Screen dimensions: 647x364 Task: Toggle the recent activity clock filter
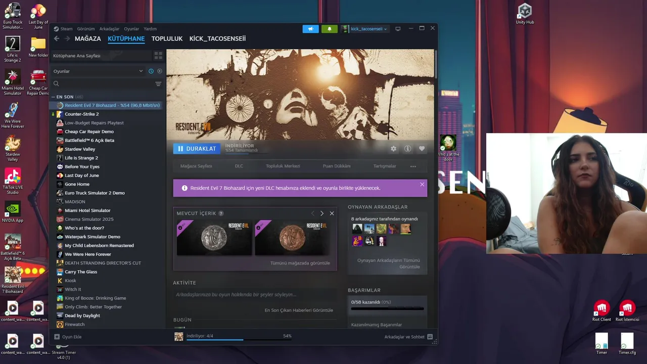151,71
